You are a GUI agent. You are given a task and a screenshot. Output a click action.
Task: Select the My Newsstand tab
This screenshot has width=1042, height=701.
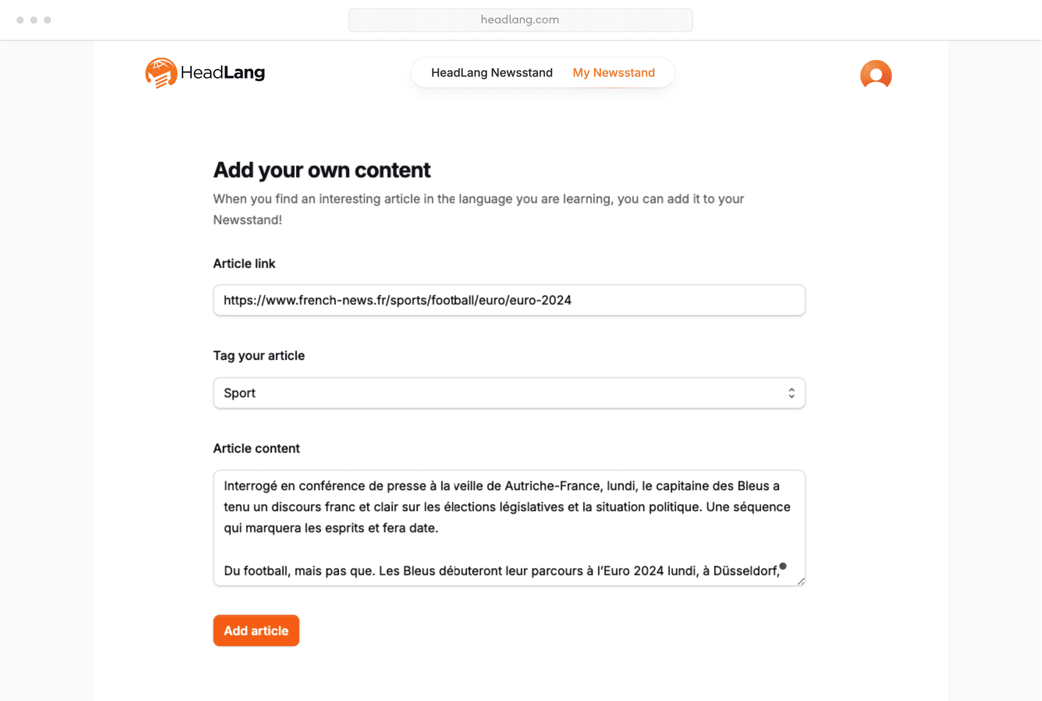point(614,73)
